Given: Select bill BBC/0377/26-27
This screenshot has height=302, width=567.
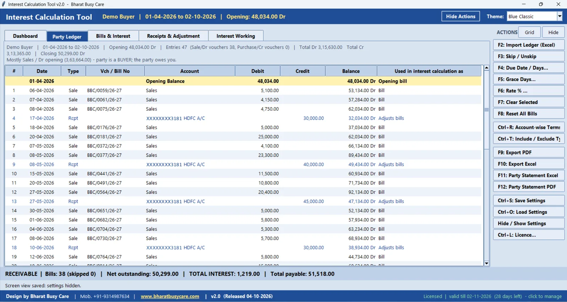Looking at the screenshot, I should click(243, 155).
